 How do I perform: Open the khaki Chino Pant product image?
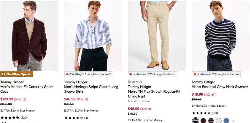[157, 36]
